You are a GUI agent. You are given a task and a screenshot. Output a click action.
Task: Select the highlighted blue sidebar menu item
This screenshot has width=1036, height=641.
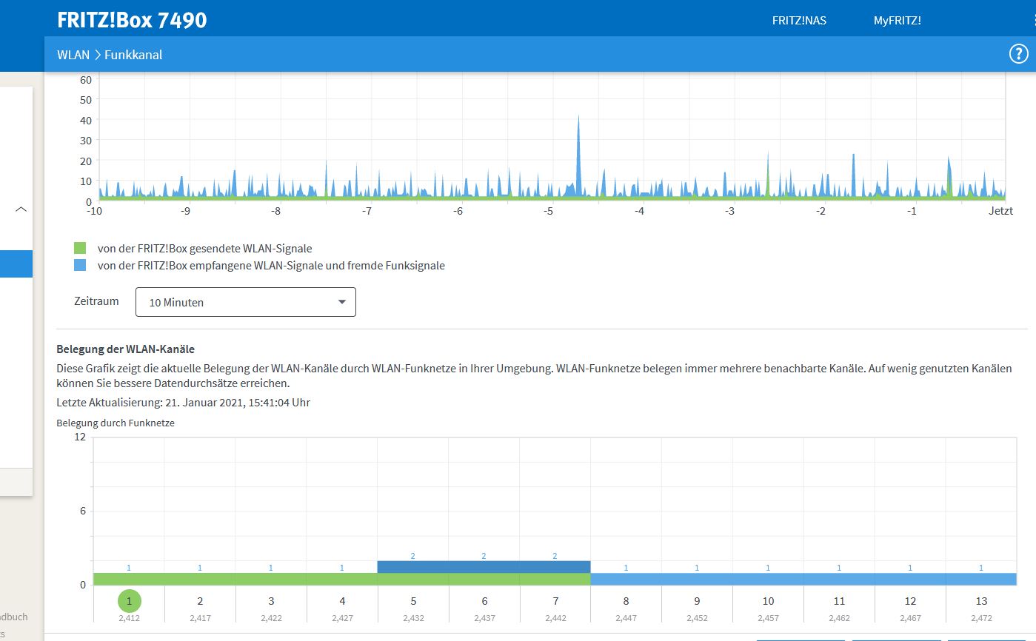click(x=16, y=264)
